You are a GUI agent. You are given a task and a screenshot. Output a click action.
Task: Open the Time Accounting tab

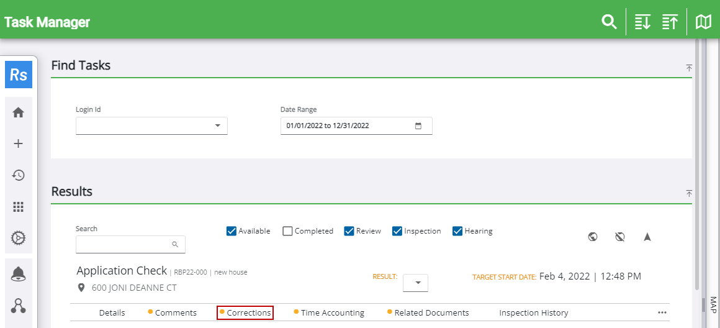pyautogui.click(x=332, y=312)
